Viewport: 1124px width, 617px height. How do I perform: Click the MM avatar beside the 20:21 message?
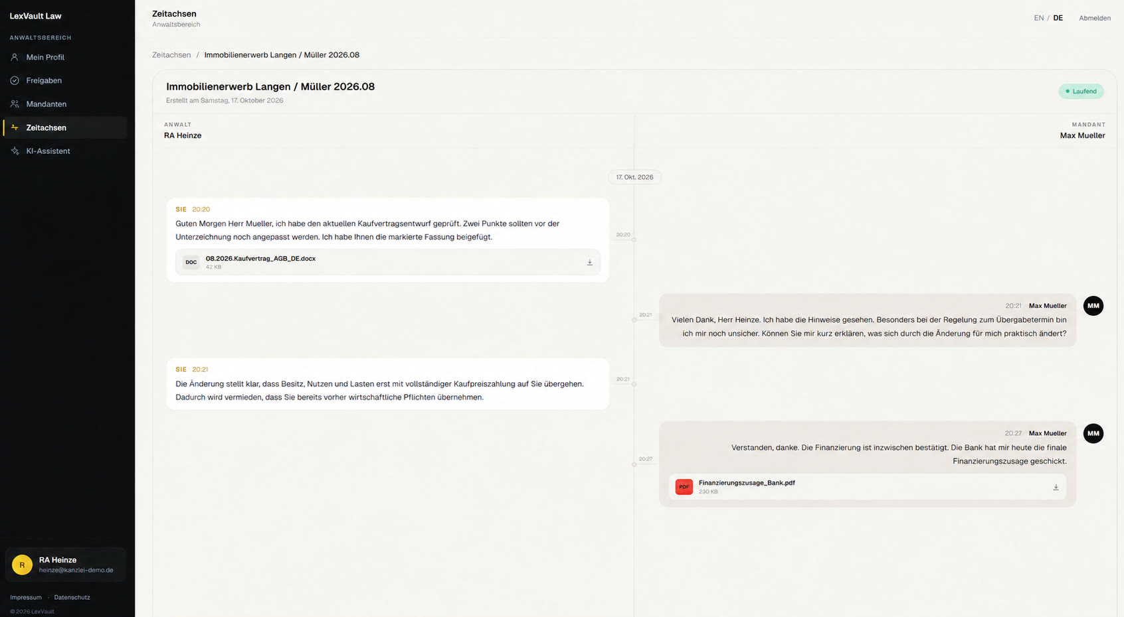click(x=1093, y=306)
